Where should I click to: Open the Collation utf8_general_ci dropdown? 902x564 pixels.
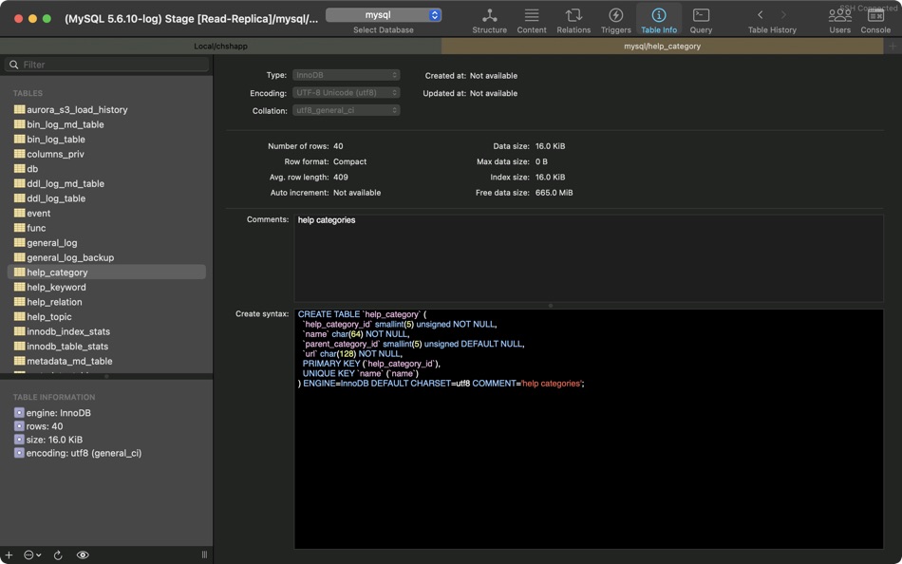pyautogui.click(x=347, y=110)
